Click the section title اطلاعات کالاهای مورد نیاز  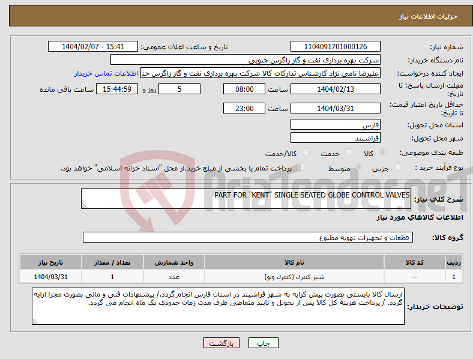click(x=420, y=217)
